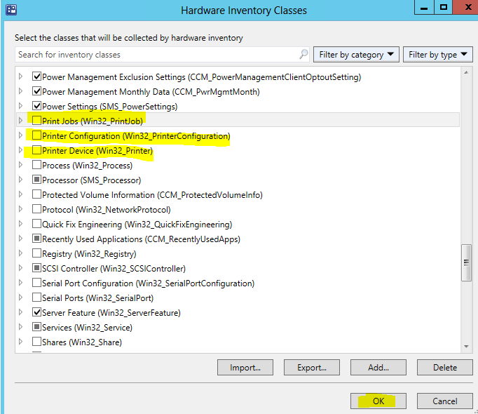Check the Print Jobs (Win32_PrintJob) checkbox
This screenshot has width=478, height=414.
coord(37,121)
